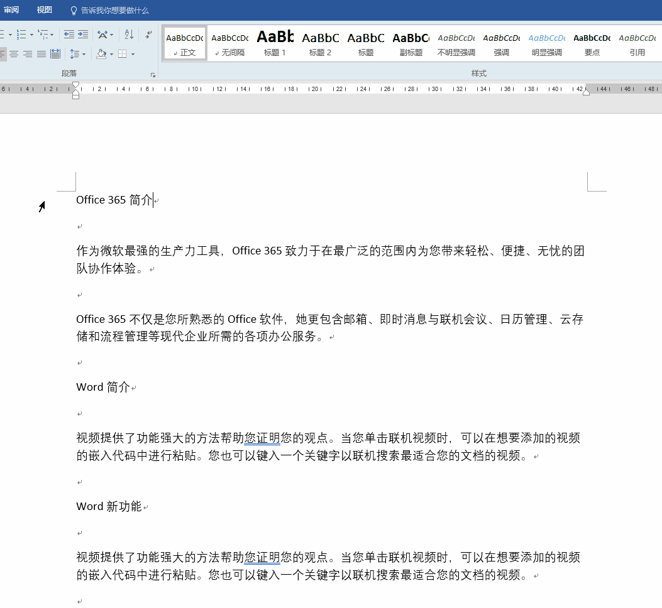The width and height of the screenshot is (662, 608).
Task: Click the distributed alignment icon
Action: tap(55, 54)
